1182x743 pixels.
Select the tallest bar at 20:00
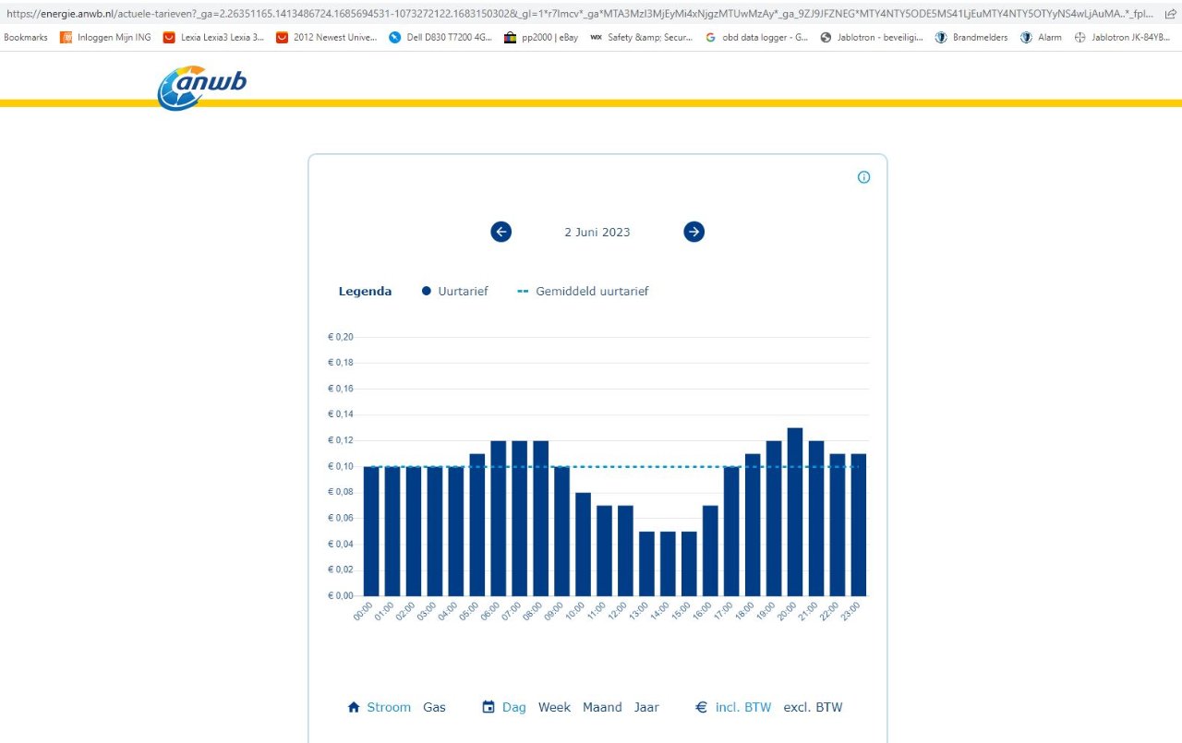tap(795, 511)
